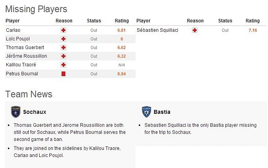Viewport: 268px width, 168px height.
Task: Click the Sochaux club crest
Action: point(16,112)
